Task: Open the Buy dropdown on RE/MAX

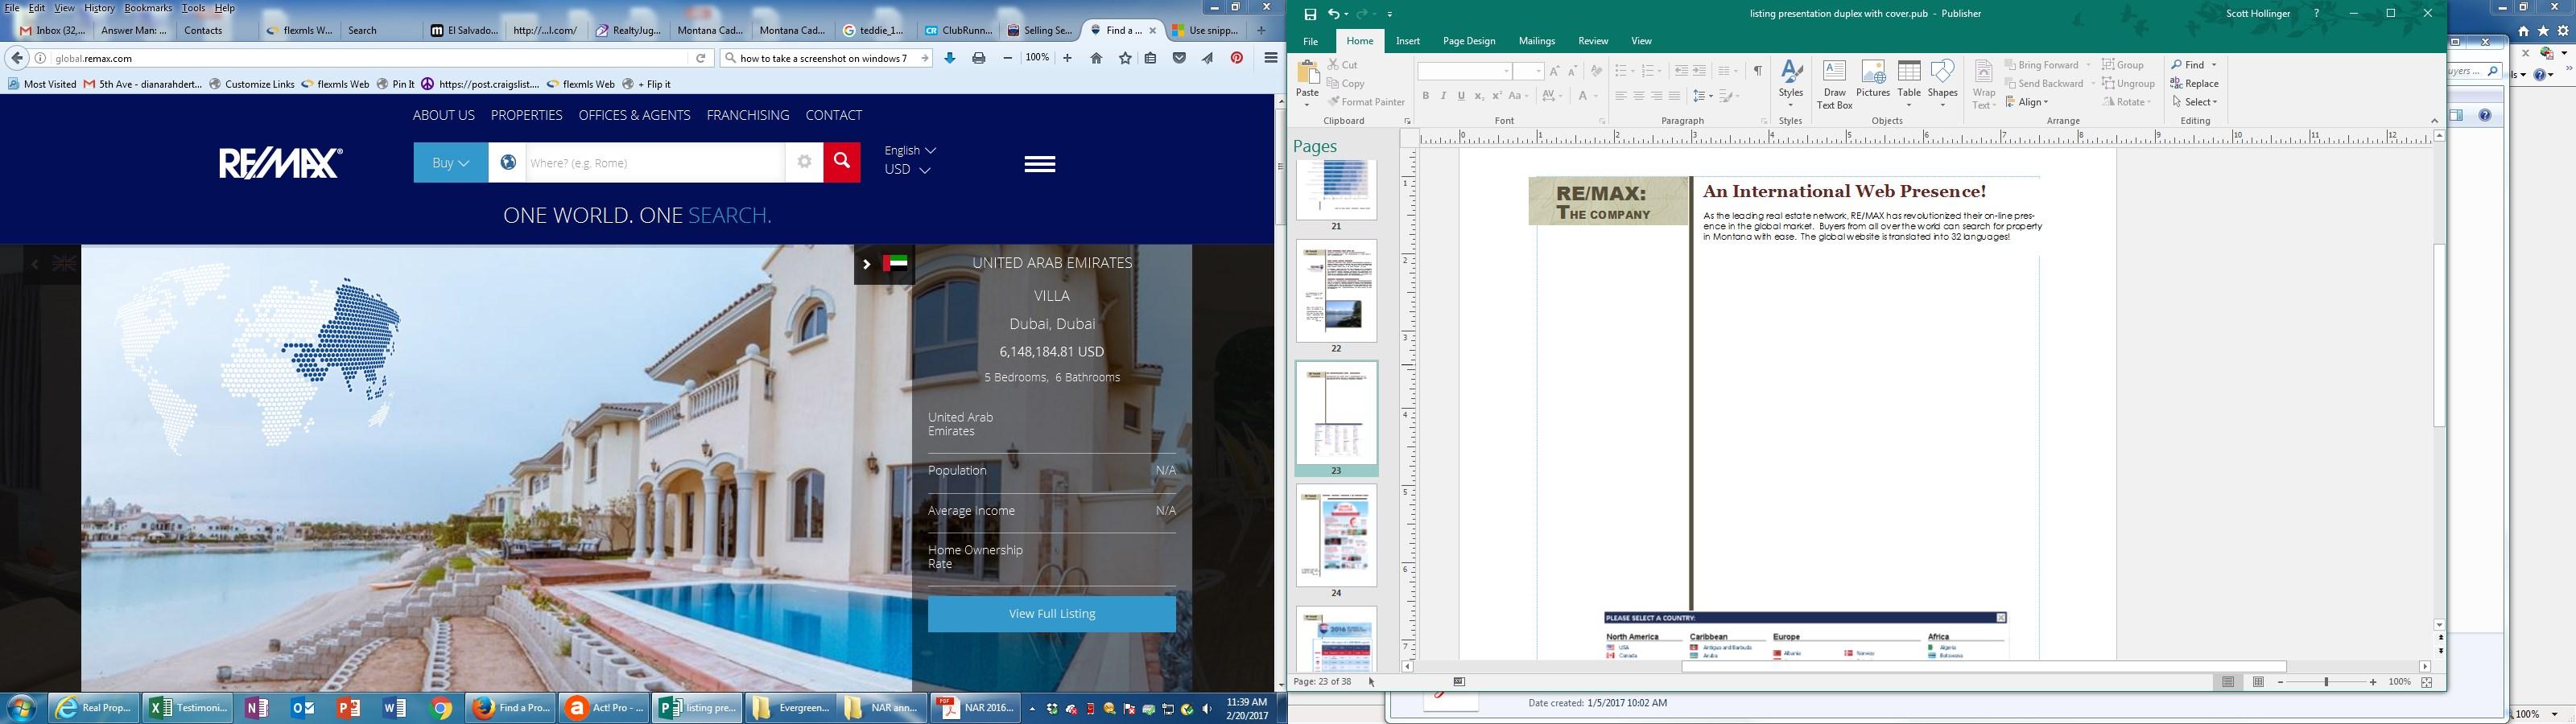Action: tap(451, 162)
